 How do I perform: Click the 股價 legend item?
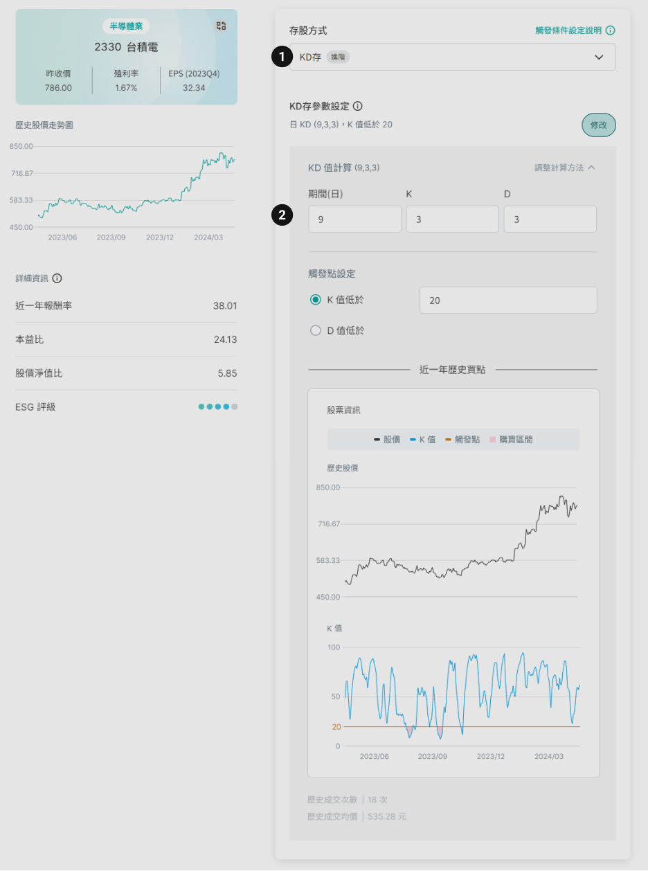(386, 440)
